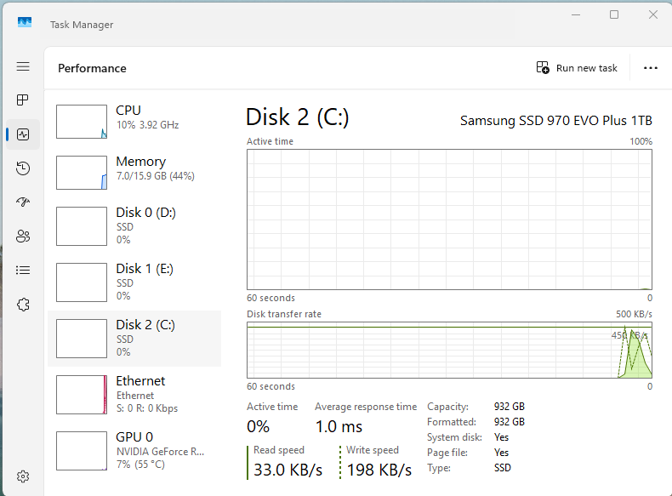Select CPU in the performance list
The width and height of the screenshot is (672, 496).
coord(136,121)
